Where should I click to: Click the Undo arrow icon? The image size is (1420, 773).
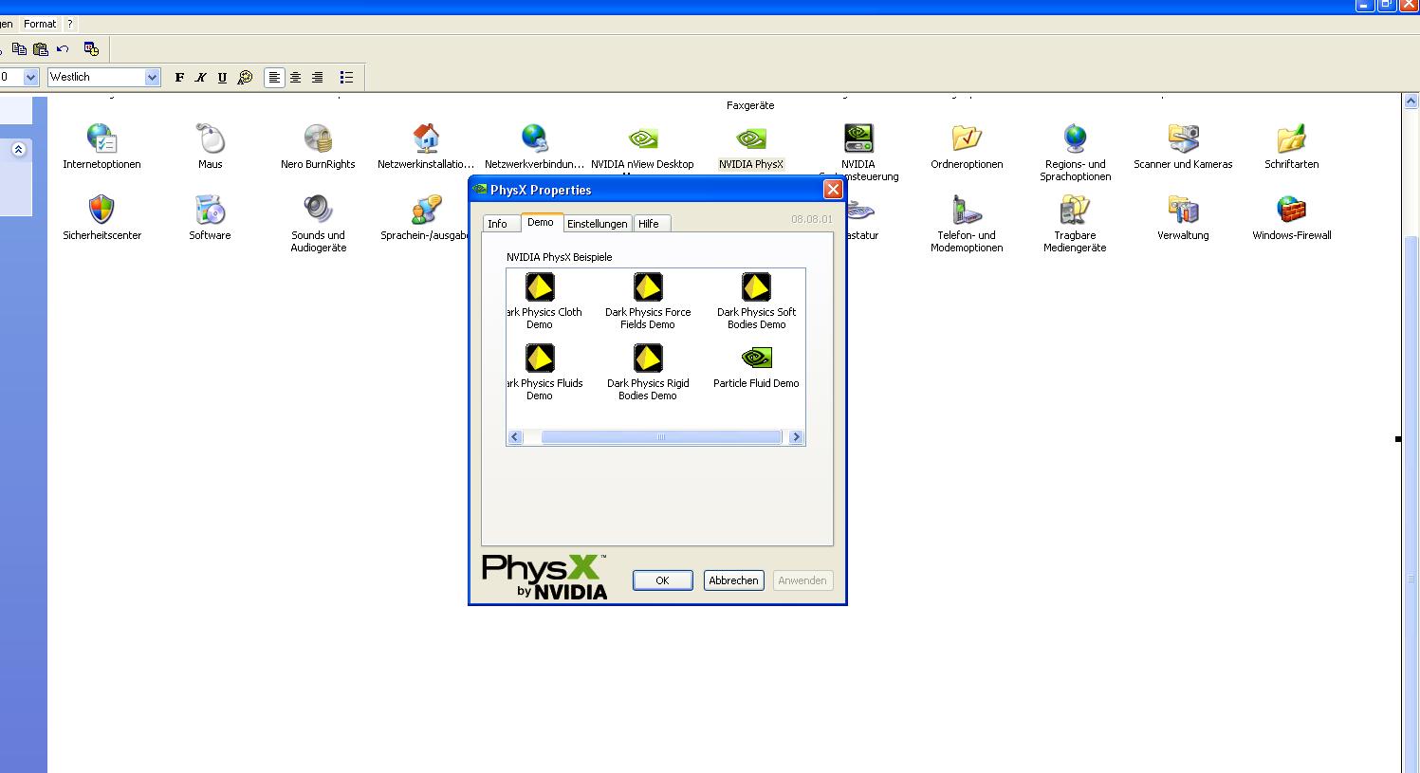[x=63, y=48]
